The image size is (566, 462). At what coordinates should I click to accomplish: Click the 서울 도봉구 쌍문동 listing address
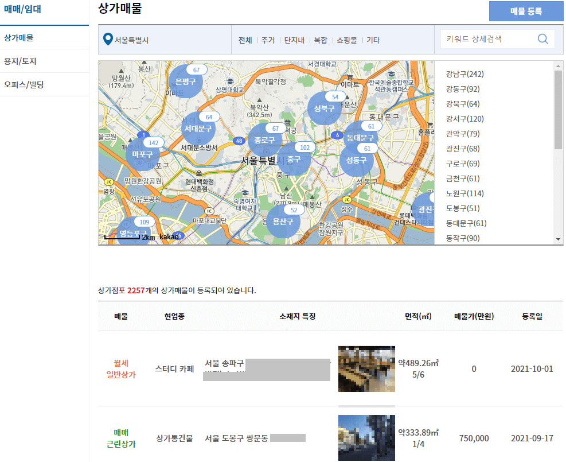[x=236, y=438]
